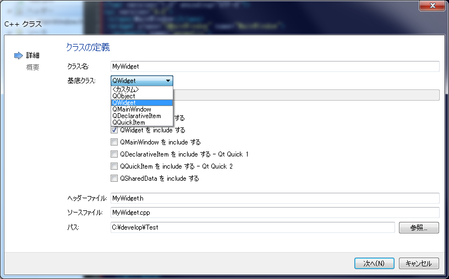Select highlighted QWidget dropdown entry

click(142, 103)
